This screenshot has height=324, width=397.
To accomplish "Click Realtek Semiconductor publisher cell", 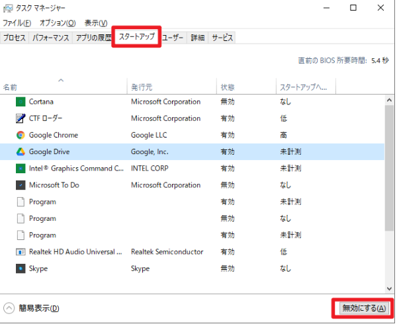I will [x=167, y=252].
